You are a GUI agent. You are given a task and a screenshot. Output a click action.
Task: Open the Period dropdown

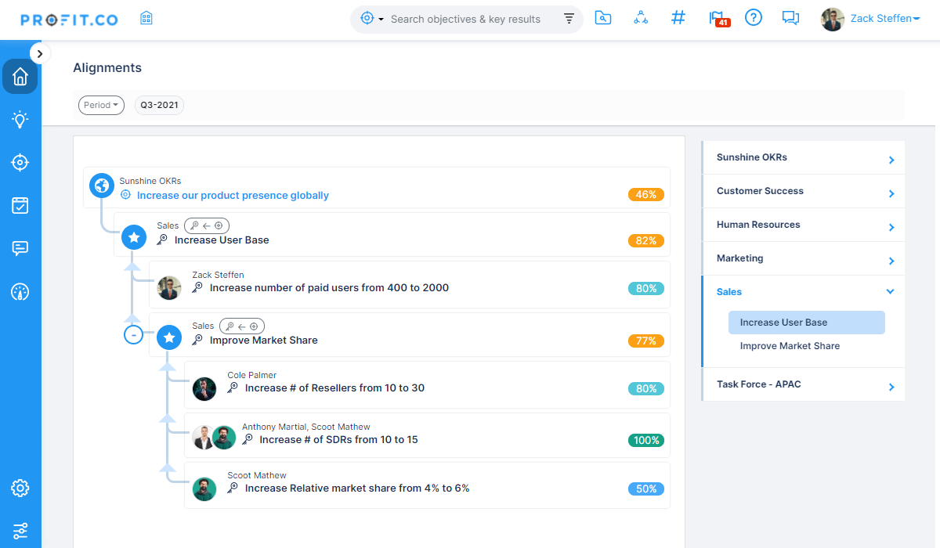tap(101, 104)
